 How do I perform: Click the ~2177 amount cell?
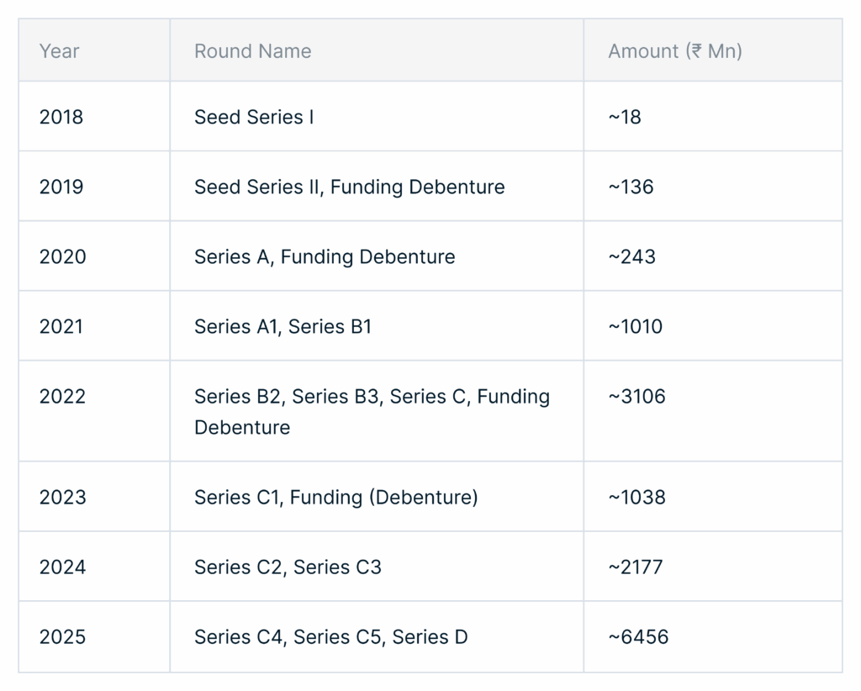coord(713,566)
